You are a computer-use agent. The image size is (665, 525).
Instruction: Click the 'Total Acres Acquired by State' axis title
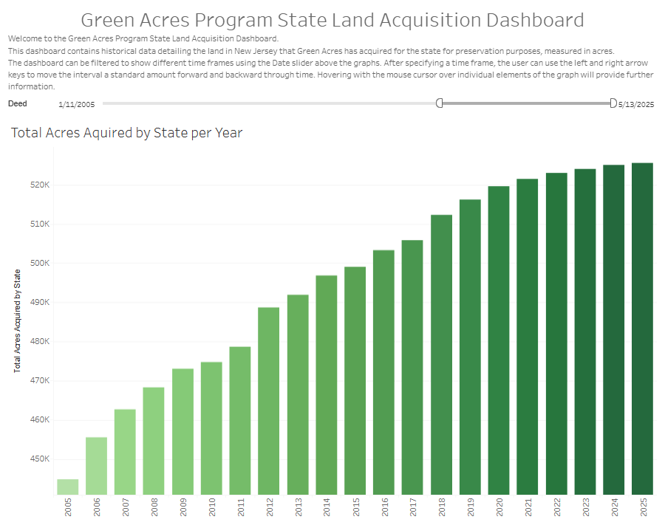pos(17,321)
